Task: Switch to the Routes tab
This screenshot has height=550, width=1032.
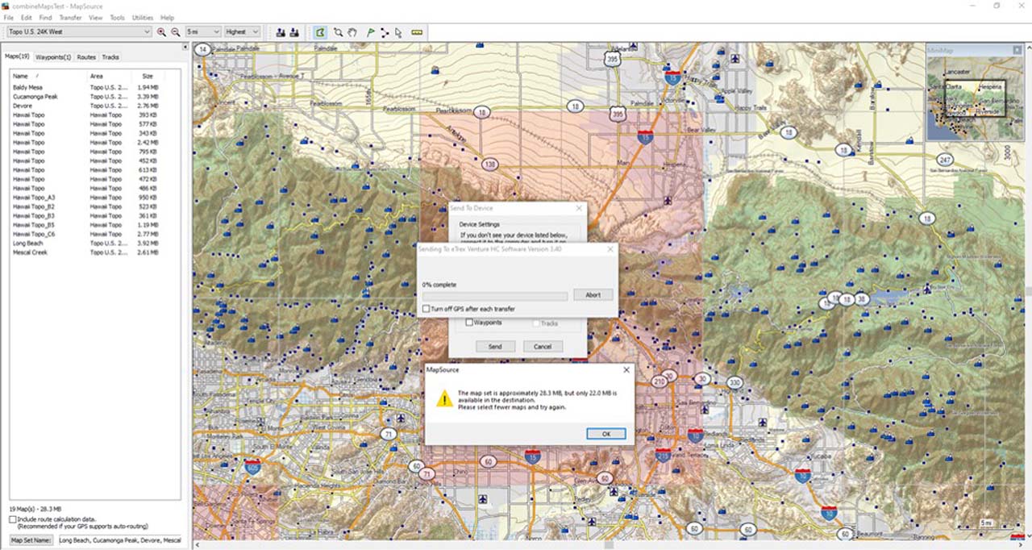Action: [x=86, y=57]
